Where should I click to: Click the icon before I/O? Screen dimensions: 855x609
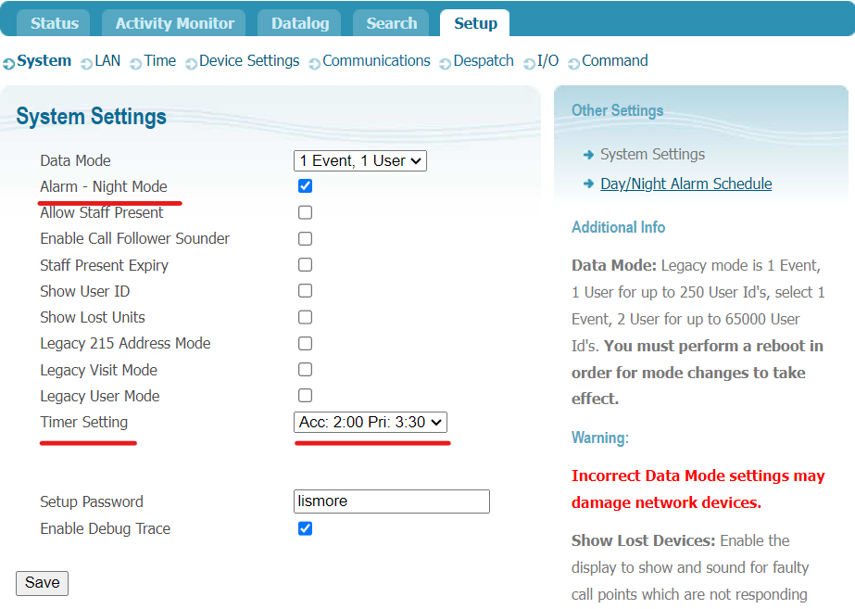(x=529, y=63)
